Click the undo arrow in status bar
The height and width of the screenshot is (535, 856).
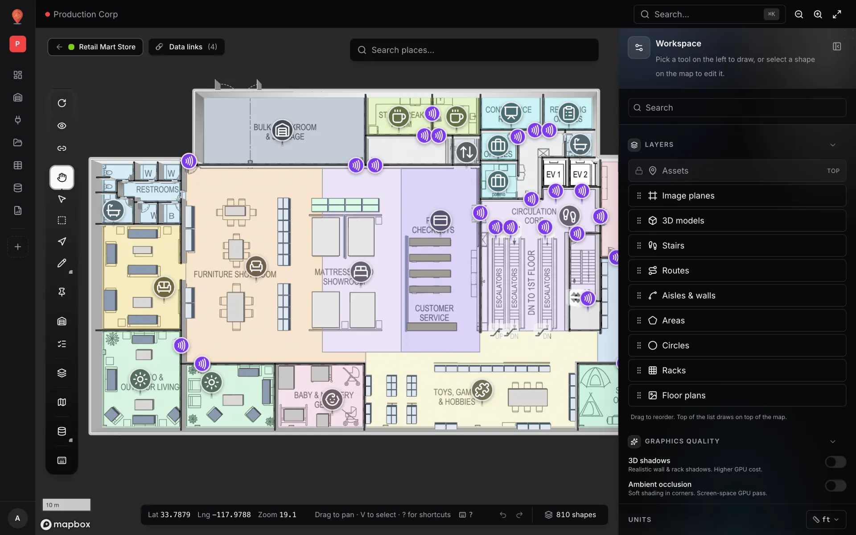[503, 515]
